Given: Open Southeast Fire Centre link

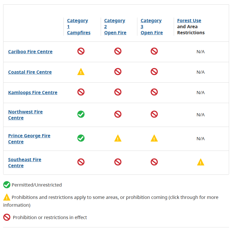Looking at the screenshot, I should tap(25, 162).
